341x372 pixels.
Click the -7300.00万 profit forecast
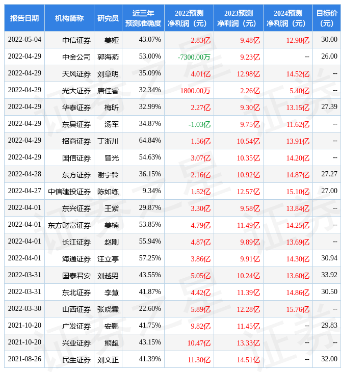pyautogui.click(x=194, y=57)
